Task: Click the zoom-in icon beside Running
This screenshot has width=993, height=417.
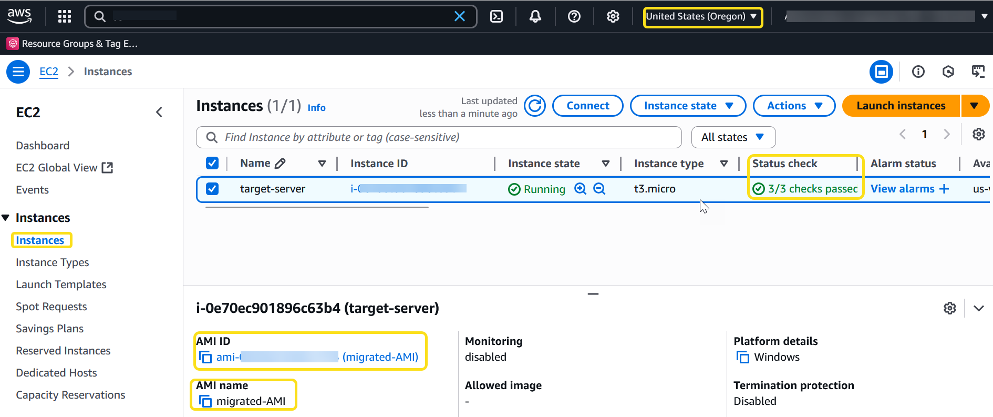Action: [x=580, y=189]
